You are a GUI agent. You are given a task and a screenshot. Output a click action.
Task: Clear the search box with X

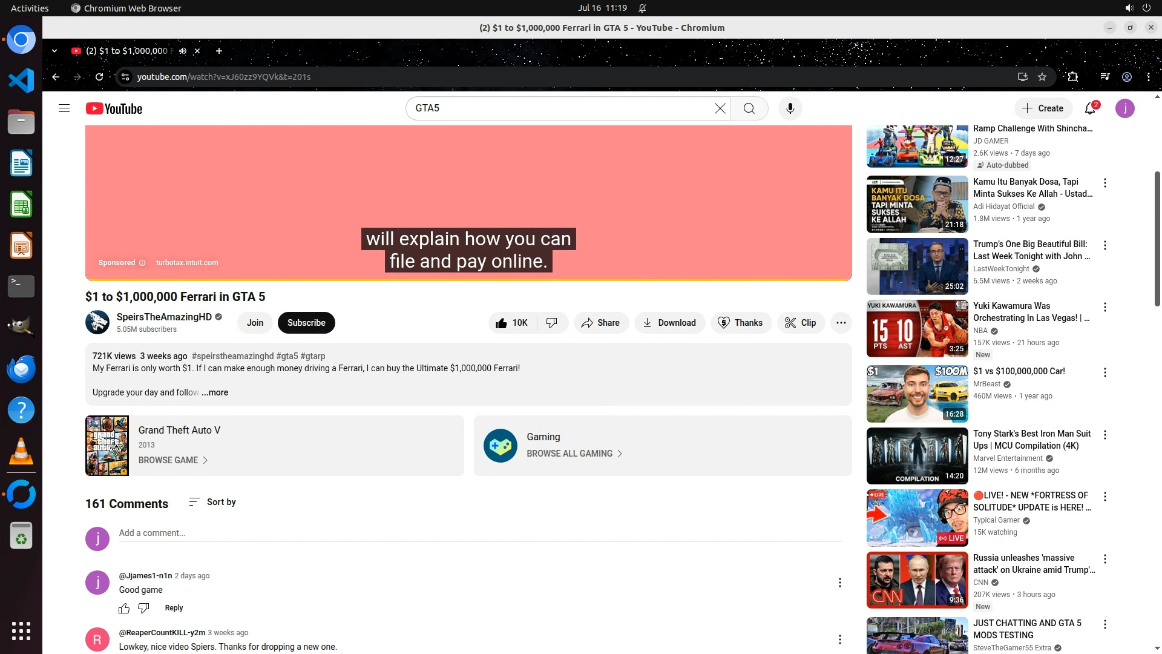tap(720, 108)
